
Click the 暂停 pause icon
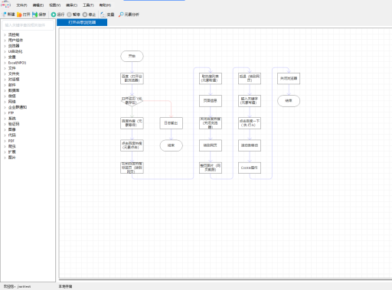pos(69,15)
